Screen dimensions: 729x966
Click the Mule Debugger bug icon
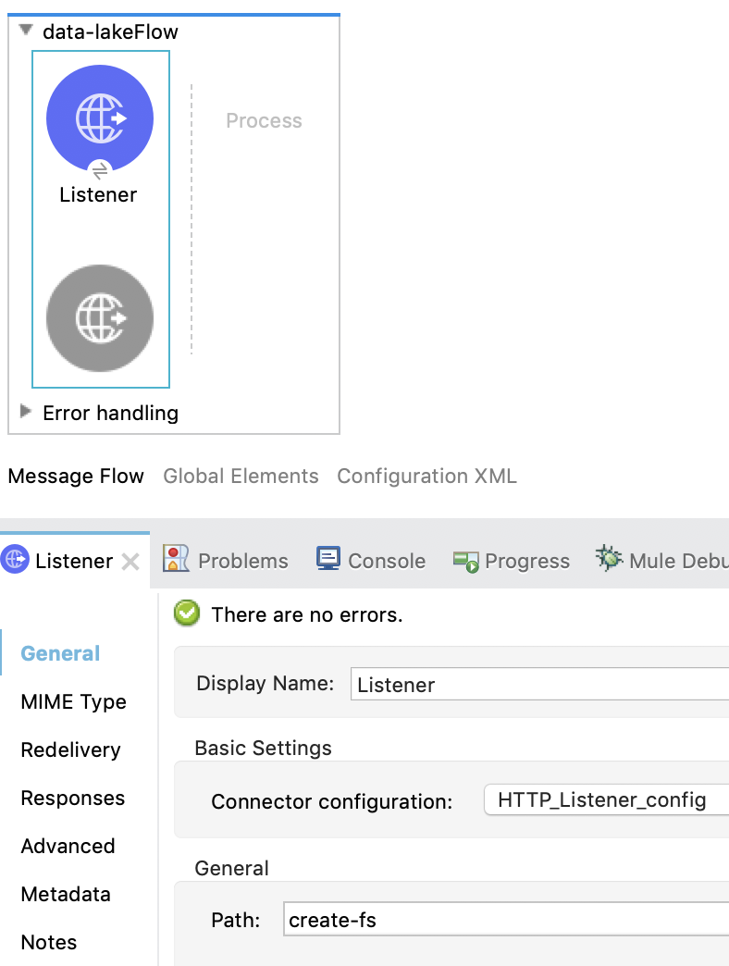pos(609,560)
